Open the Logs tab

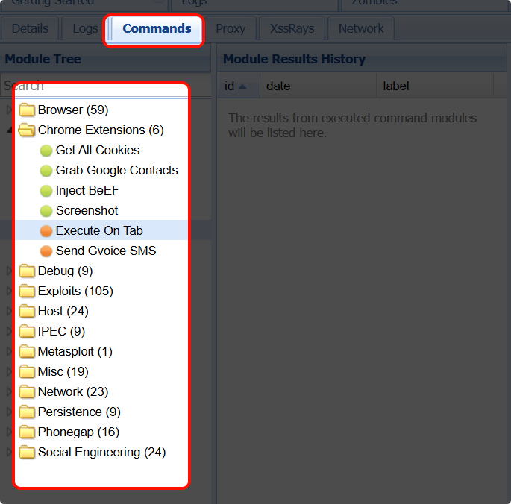(x=85, y=29)
